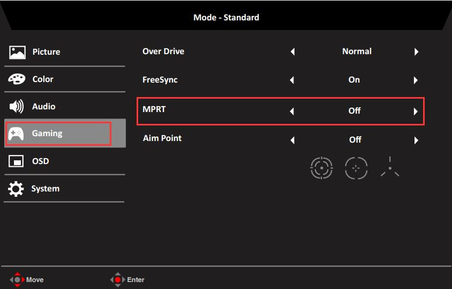Click the Color palette icon
452x289 pixels.
pyautogui.click(x=17, y=79)
